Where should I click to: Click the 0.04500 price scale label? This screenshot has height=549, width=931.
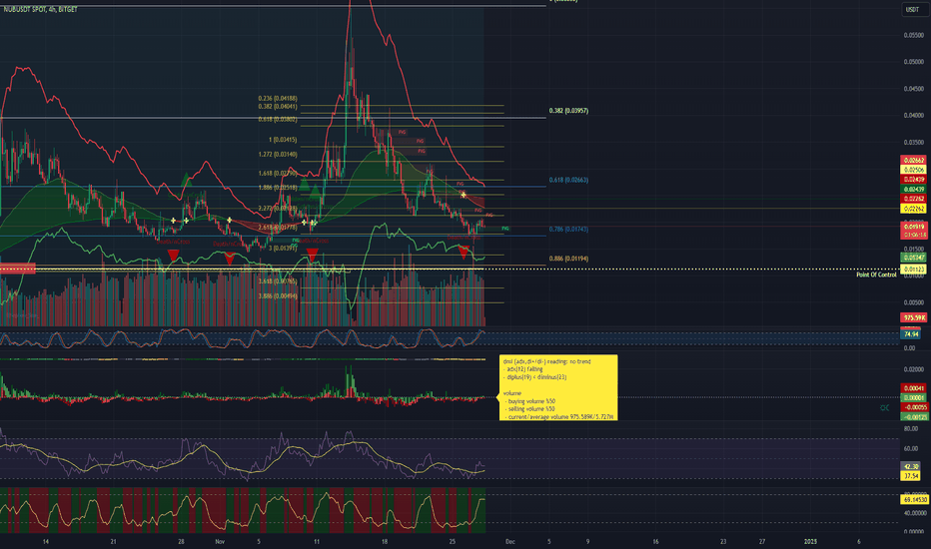913,89
